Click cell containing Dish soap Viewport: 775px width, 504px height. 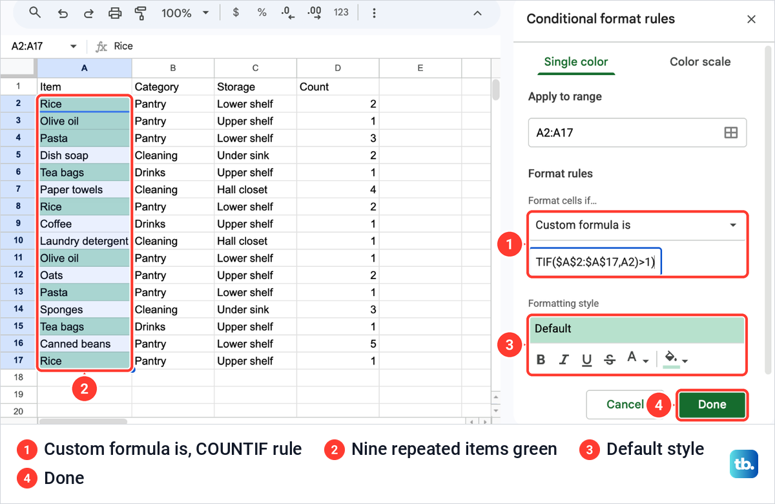click(x=85, y=155)
